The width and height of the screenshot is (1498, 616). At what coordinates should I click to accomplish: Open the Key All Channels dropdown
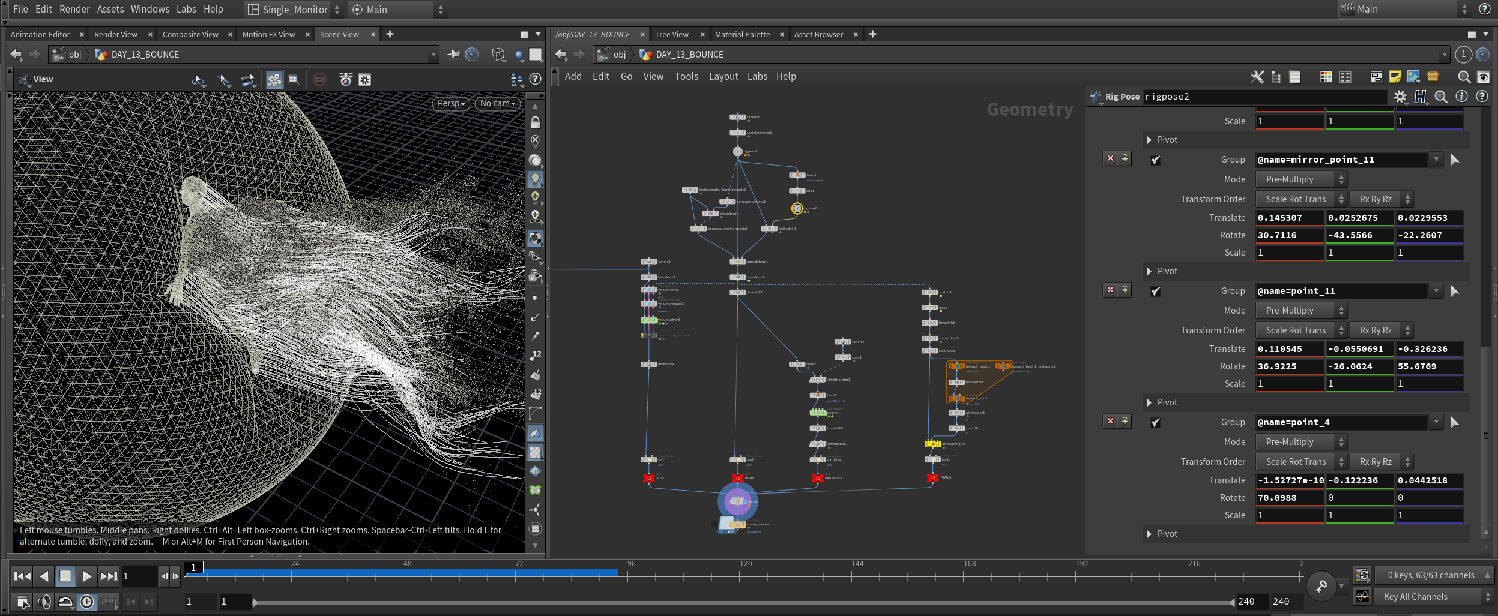[1434, 597]
